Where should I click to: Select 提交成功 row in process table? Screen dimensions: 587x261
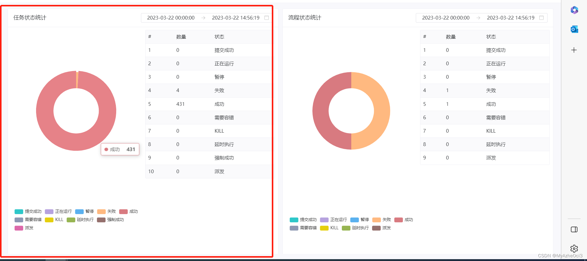485,50
